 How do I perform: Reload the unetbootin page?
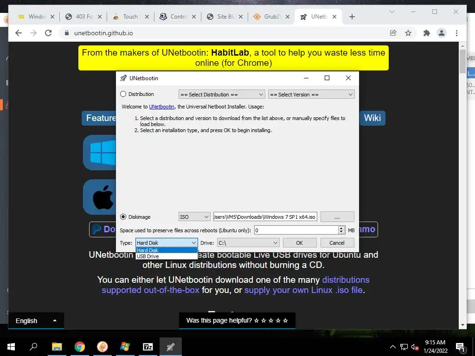click(48, 33)
